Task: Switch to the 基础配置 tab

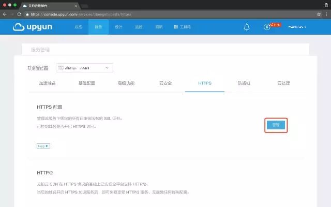Action: pos(87,83)
